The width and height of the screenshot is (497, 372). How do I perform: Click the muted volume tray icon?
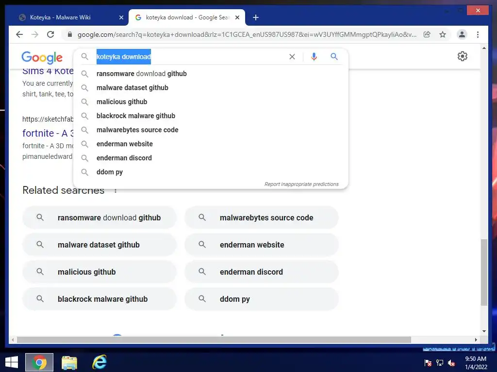coord(451,363)
